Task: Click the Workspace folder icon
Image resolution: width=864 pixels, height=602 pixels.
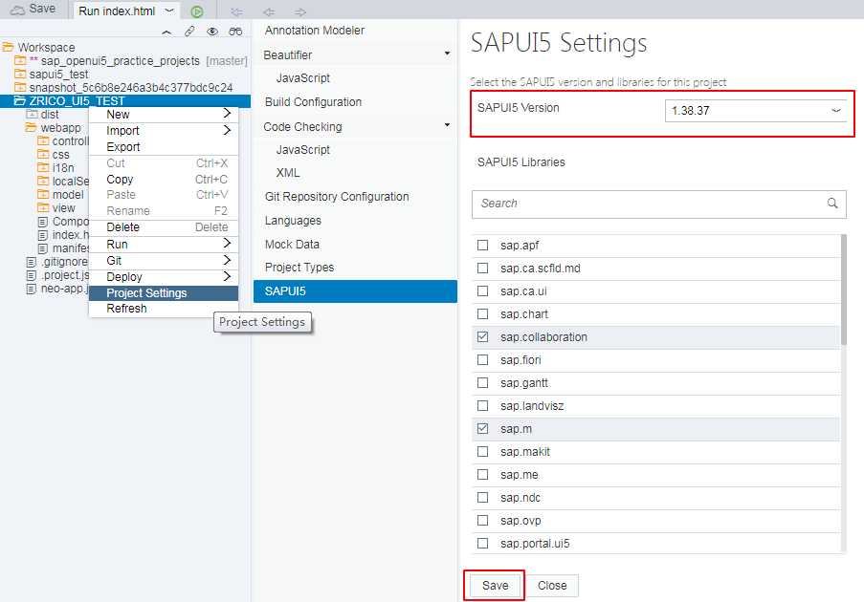Action: tap(8, 47)
